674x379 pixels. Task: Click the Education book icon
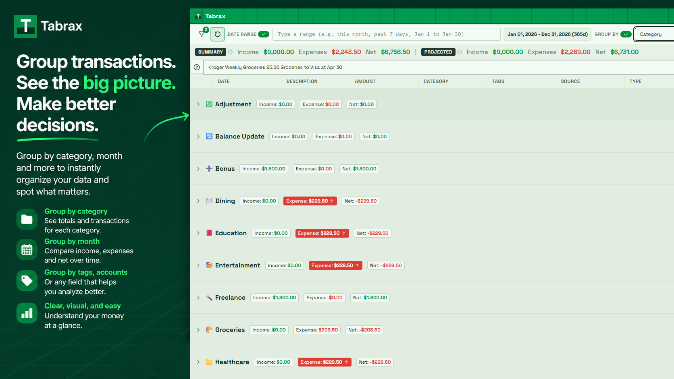209,233
